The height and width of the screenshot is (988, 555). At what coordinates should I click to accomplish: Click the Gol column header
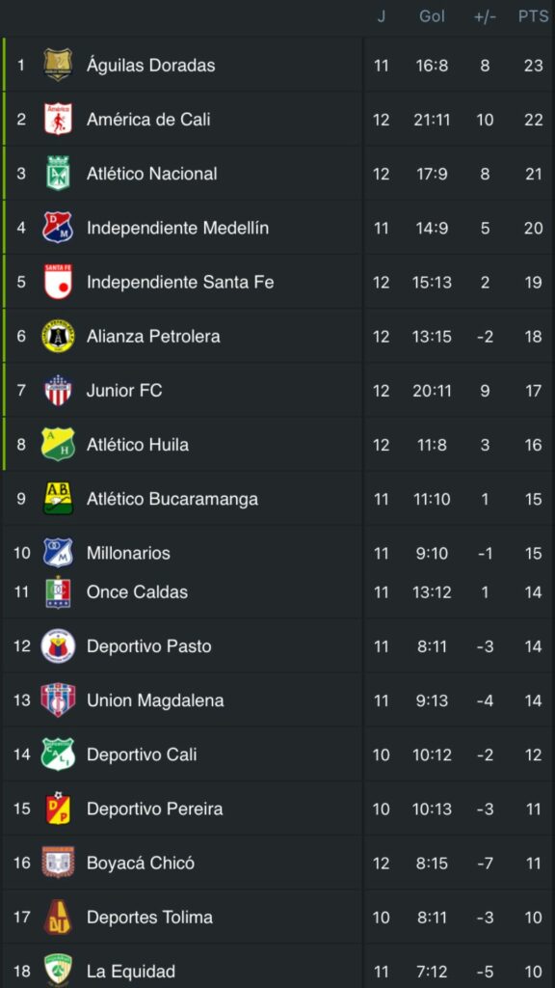[431, 14]
